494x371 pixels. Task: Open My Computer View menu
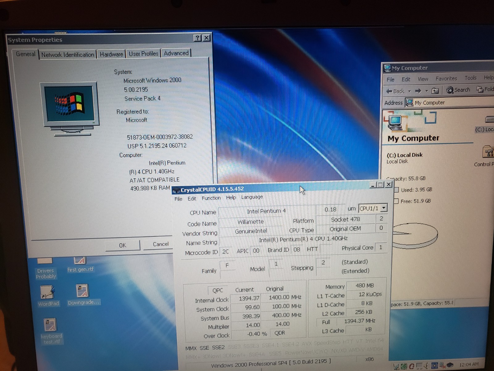423,79
